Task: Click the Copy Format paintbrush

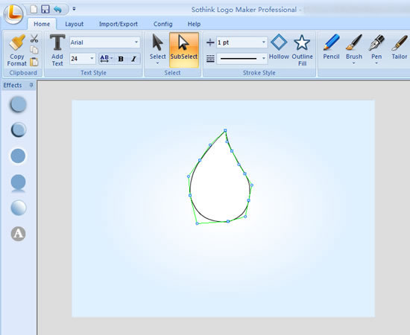Action: point(17,50)
